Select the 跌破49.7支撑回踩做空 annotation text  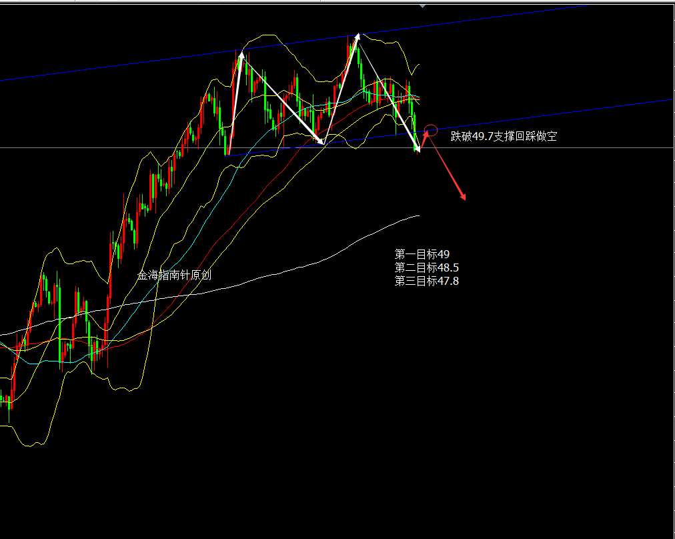tap(504, 136)
